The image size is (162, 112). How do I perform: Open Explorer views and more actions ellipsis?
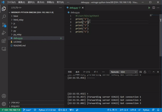(x=60, y=8)
